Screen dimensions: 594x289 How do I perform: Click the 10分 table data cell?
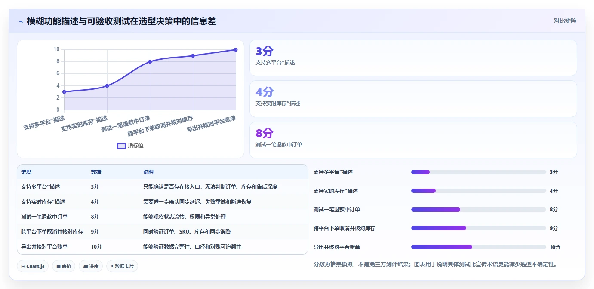96,247
